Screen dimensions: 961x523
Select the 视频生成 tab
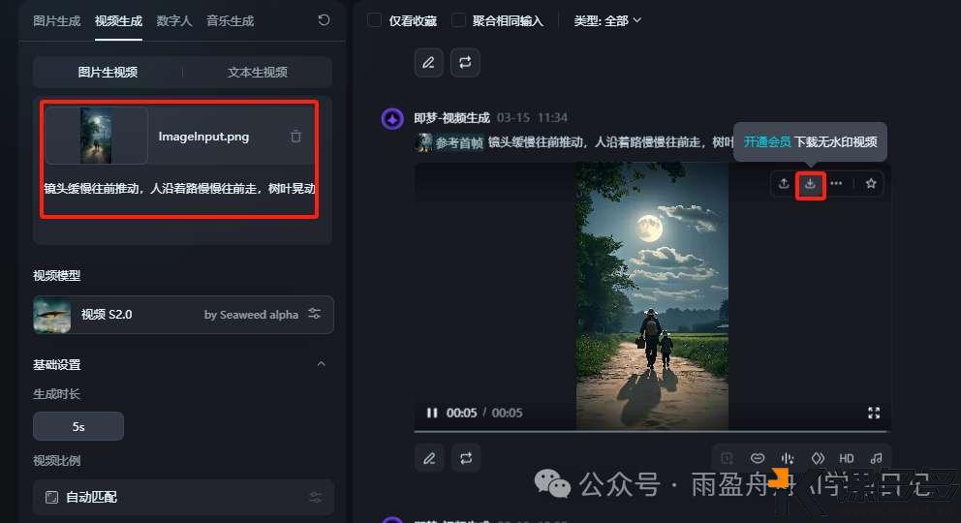[118, 20]
